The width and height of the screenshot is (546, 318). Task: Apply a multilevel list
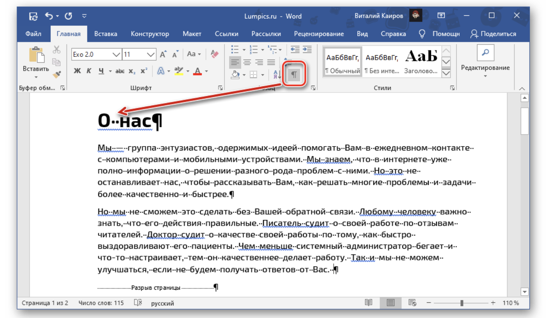(x=272, y=50)
